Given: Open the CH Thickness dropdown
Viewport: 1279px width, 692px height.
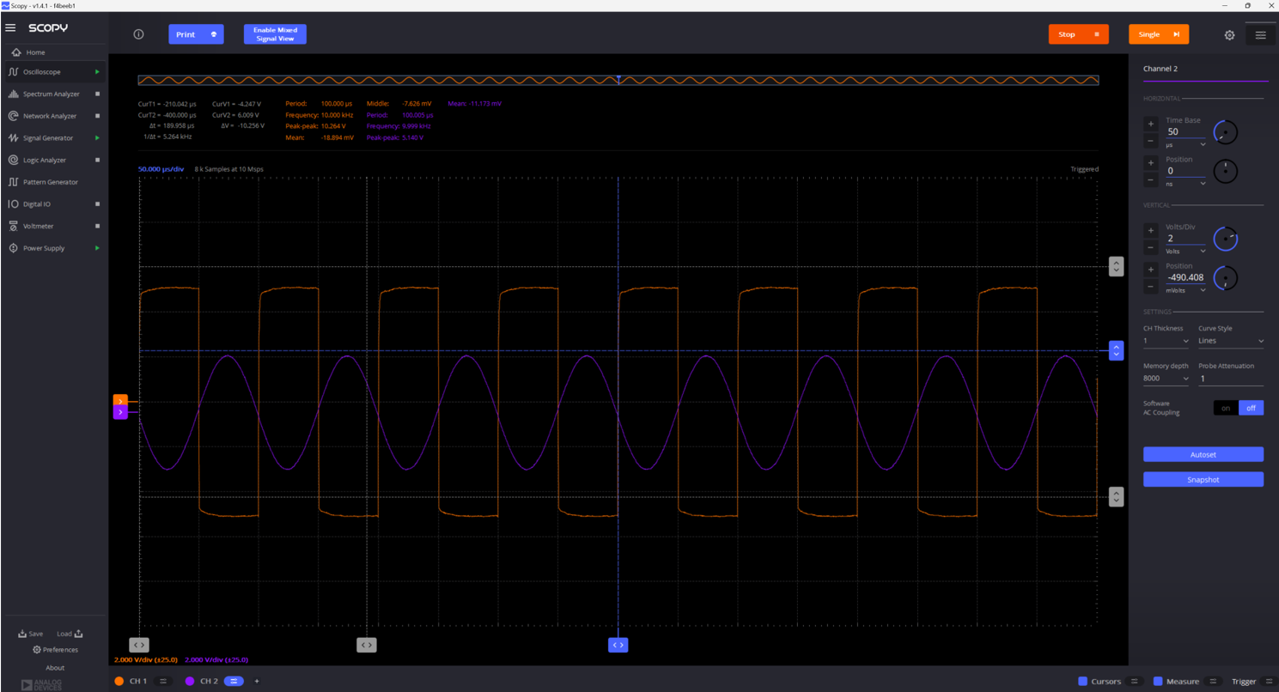Looking at the screenshot, I should pos(1166,341).
